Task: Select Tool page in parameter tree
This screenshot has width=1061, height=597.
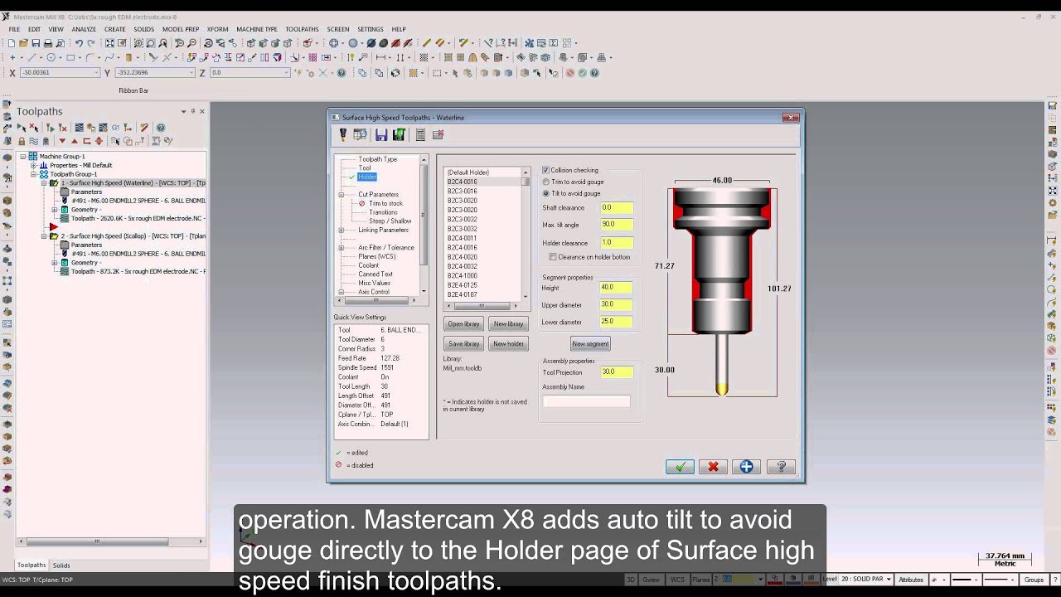Action: [x=365, y=168]
